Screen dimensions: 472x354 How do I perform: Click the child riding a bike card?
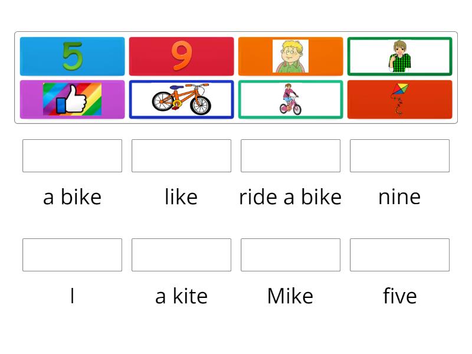290,100
